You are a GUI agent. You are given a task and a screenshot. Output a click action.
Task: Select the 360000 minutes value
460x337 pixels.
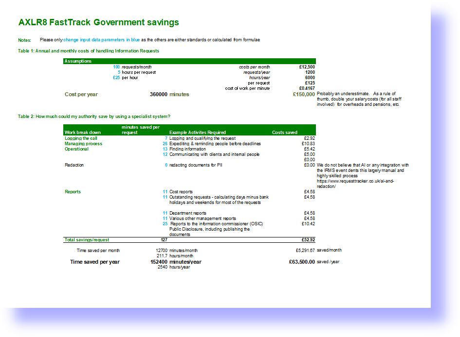click(159, 94)
